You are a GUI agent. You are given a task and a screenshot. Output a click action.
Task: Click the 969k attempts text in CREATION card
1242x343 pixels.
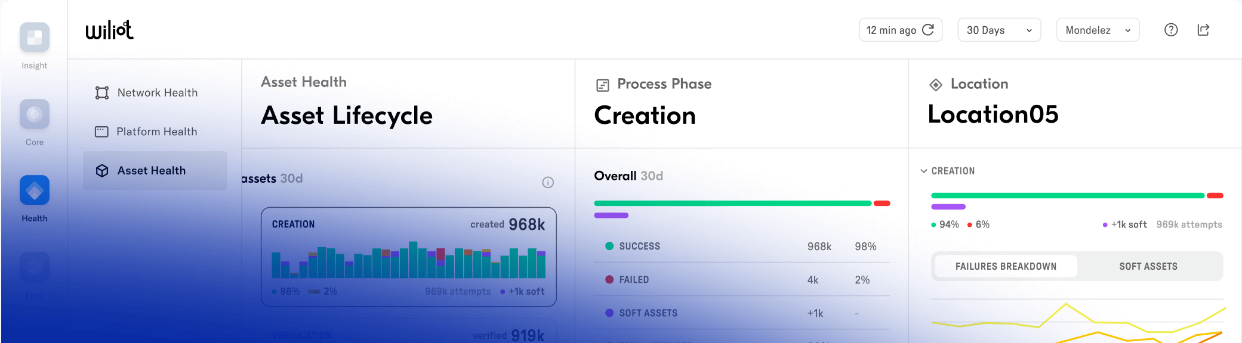[458, 291]
